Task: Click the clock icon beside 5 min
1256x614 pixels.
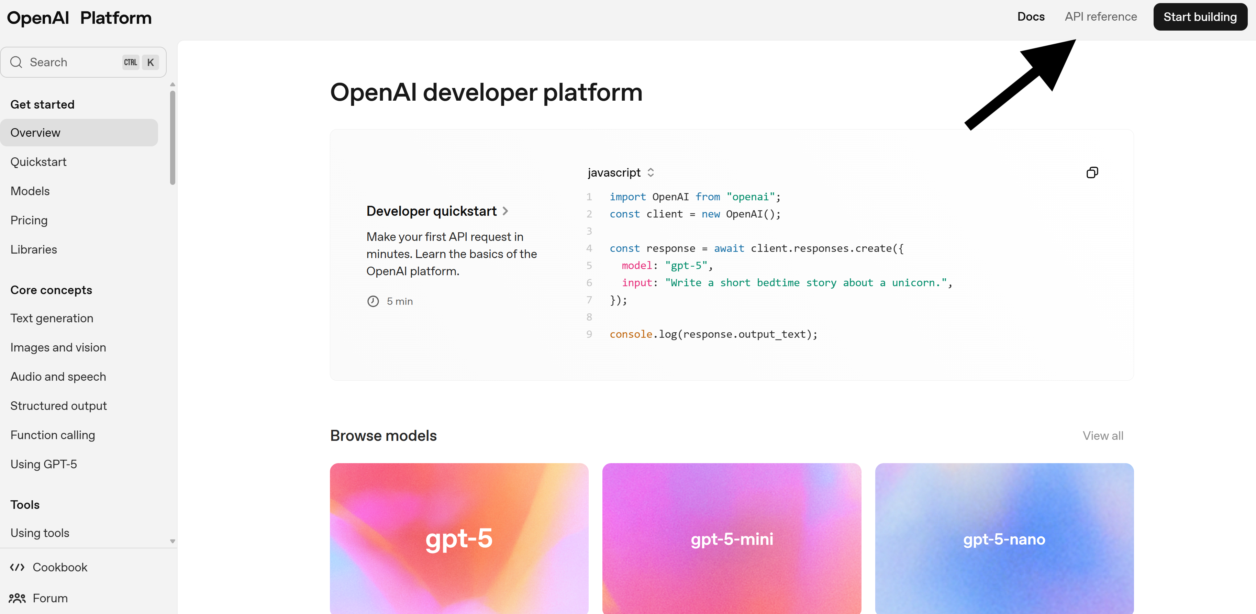Action: 373,301
